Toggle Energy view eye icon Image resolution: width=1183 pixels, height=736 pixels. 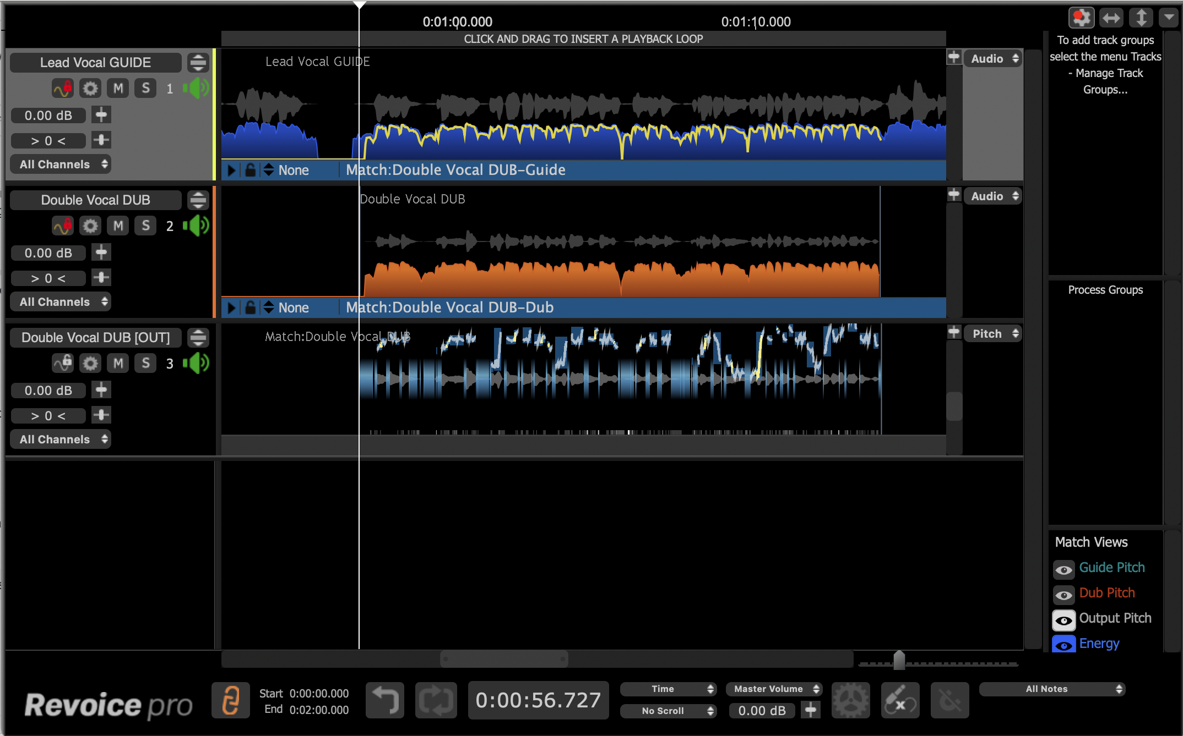pyautogui.click(x=1063, y=645)
